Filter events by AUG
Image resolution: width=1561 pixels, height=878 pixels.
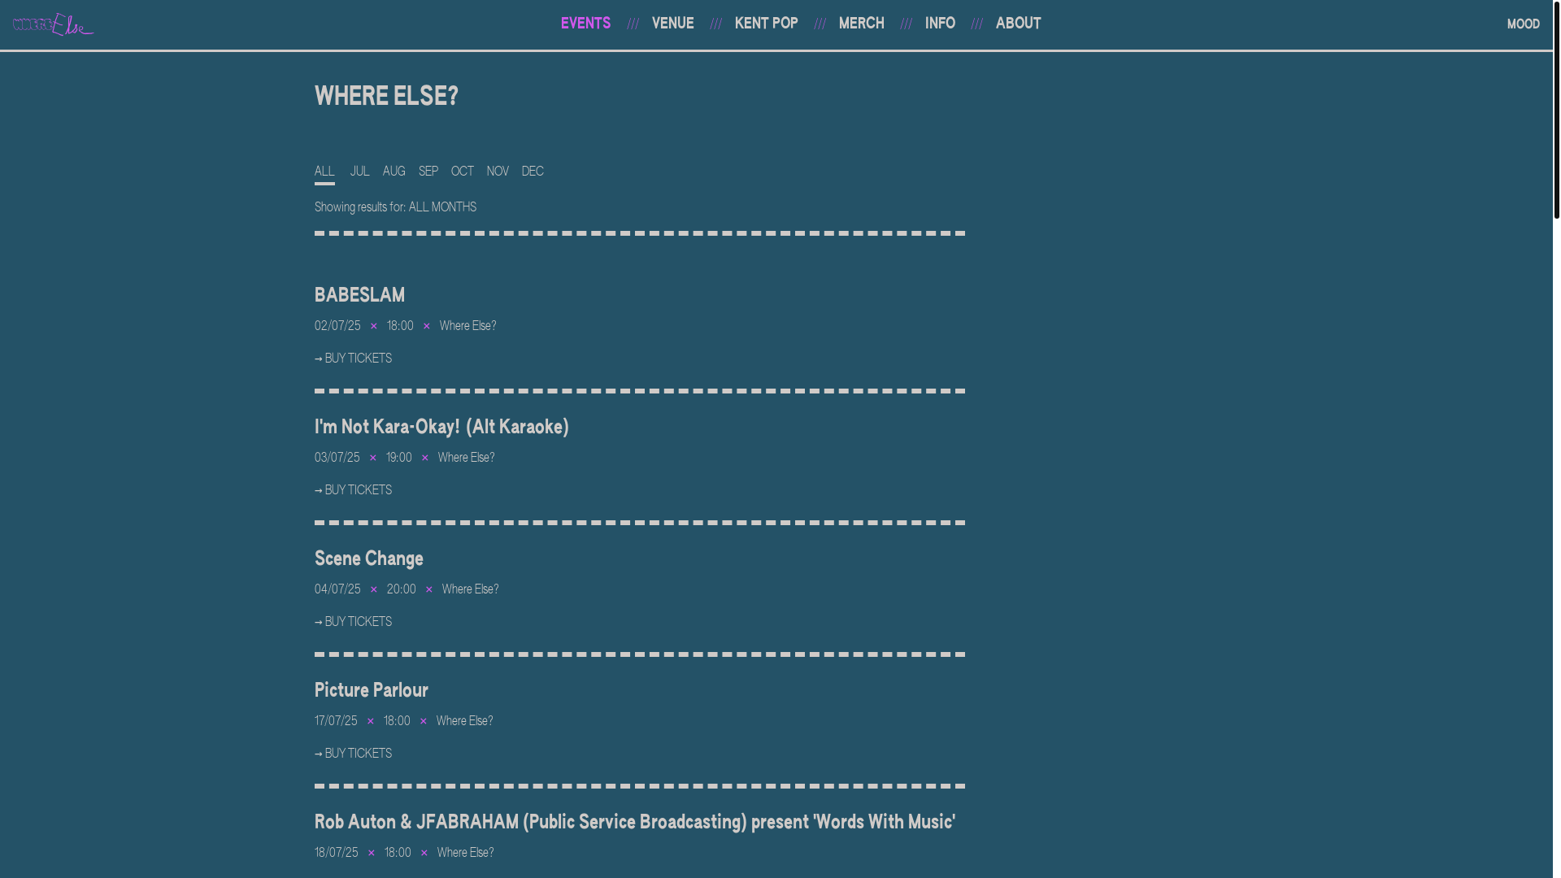tap(394, 172)
